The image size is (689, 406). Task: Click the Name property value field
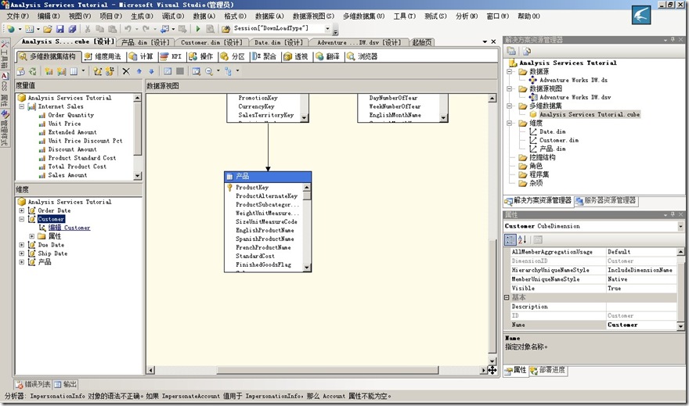click(x=641, y=325)
